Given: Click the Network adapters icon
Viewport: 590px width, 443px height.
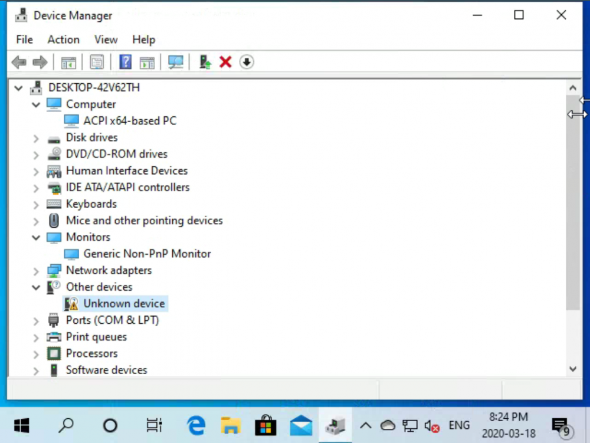Looking at the screenshot, I should [x=54, y=271].
